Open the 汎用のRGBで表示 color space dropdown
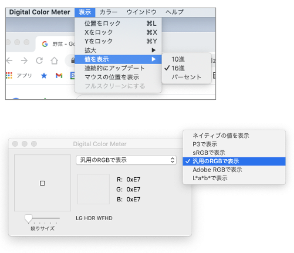The height and width of the screenshot is (253, 294). [x=126, y=160]
